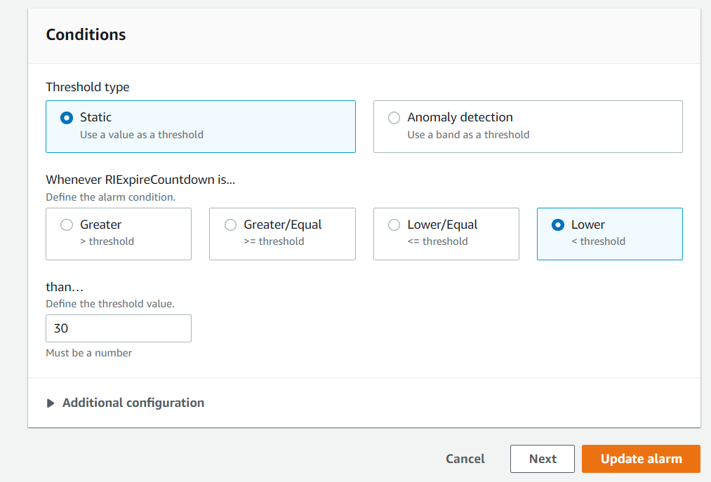Click the Update alarm button

tap(640, 458)
